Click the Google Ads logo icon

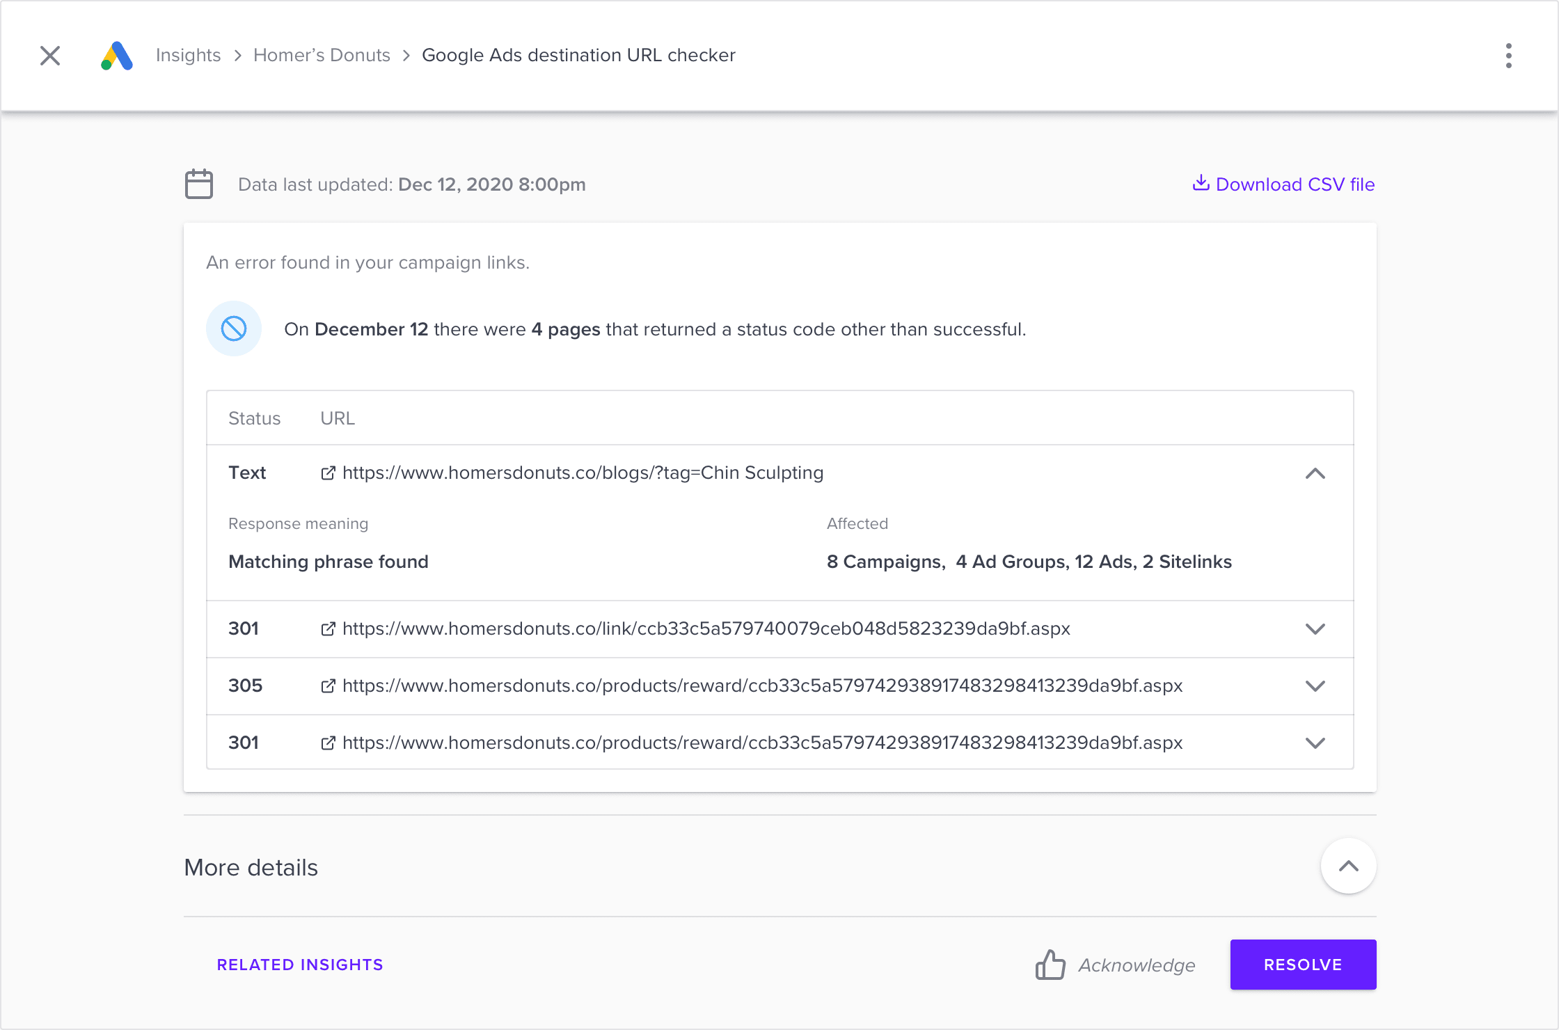click(x=117, y=56)
